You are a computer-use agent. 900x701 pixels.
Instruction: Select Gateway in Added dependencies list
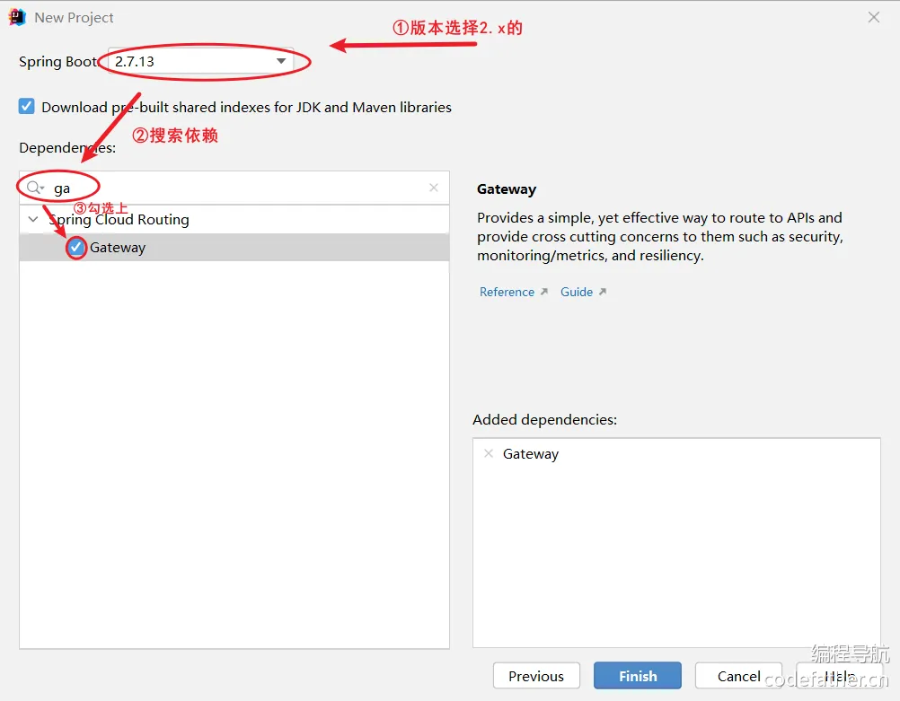click(530, 454)
